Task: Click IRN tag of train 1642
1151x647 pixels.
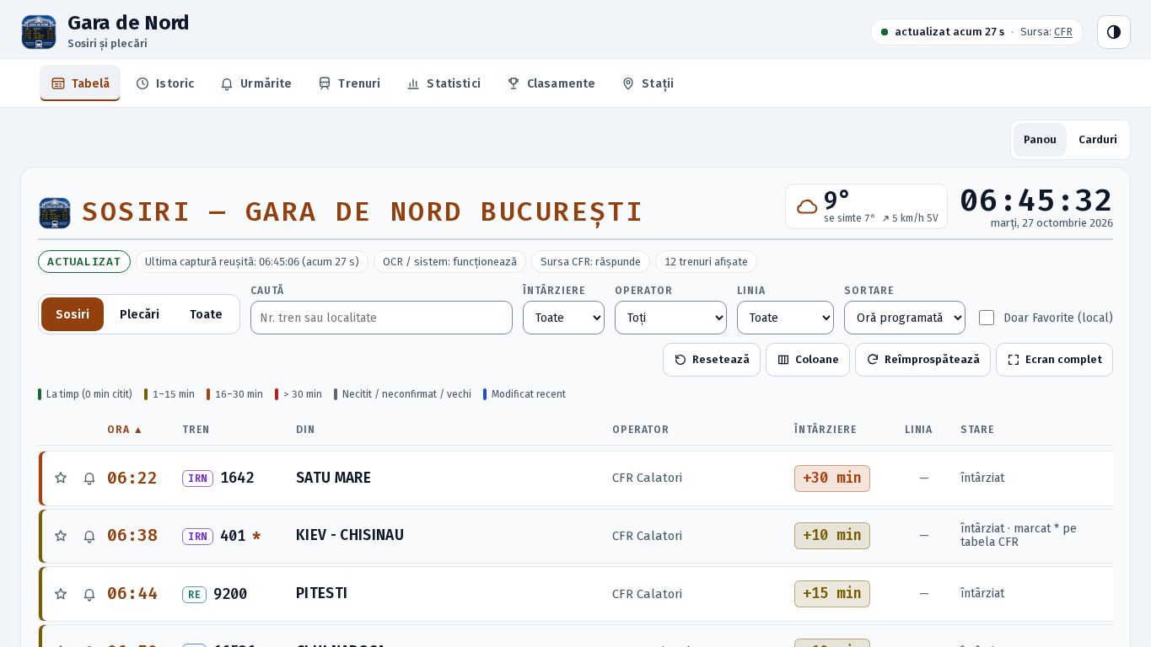Action: pos(197,479)
